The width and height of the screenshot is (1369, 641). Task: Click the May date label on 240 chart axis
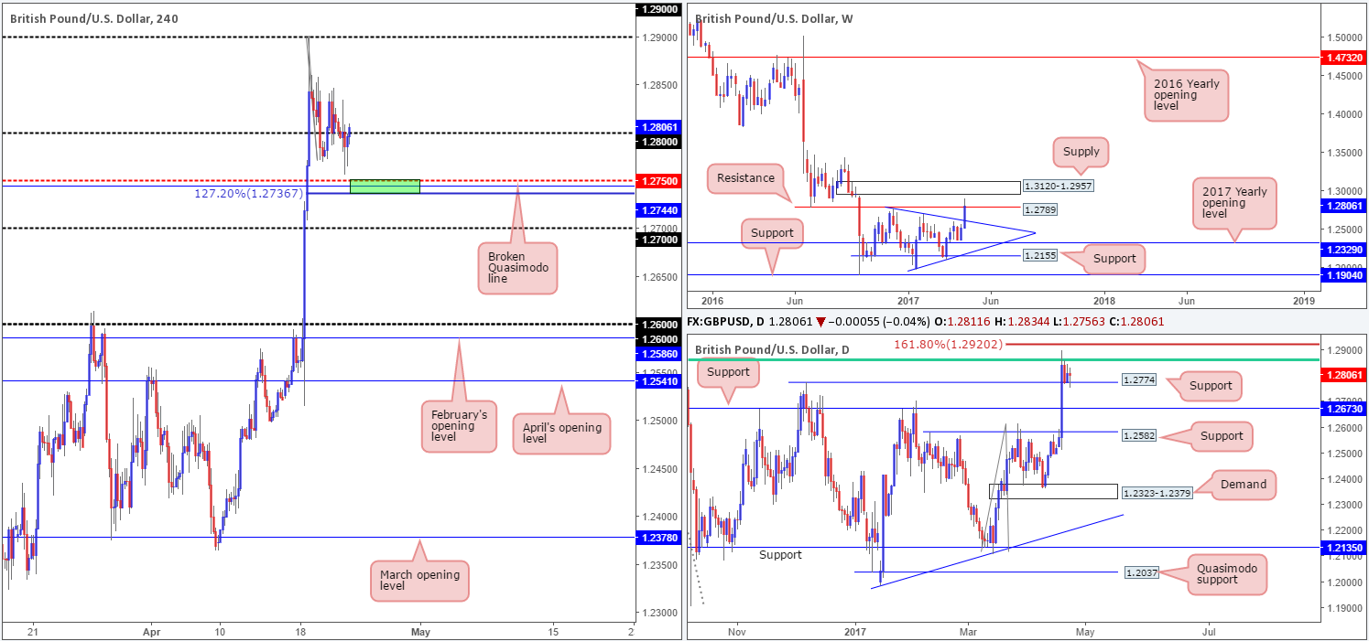tap(419, 632)
